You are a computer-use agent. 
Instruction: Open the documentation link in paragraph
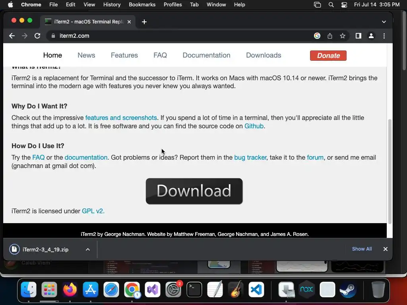click(86, 157)
